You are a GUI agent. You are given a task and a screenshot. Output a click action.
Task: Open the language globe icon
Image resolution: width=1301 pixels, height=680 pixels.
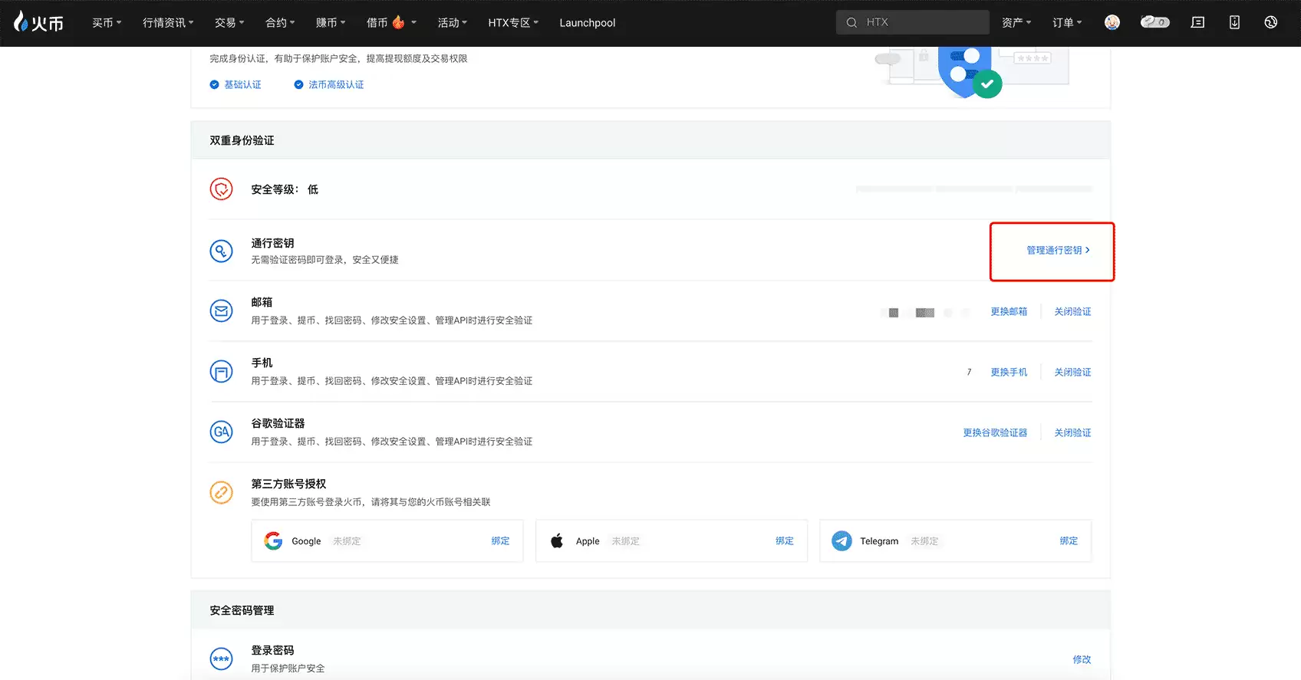coord(1270,22)
